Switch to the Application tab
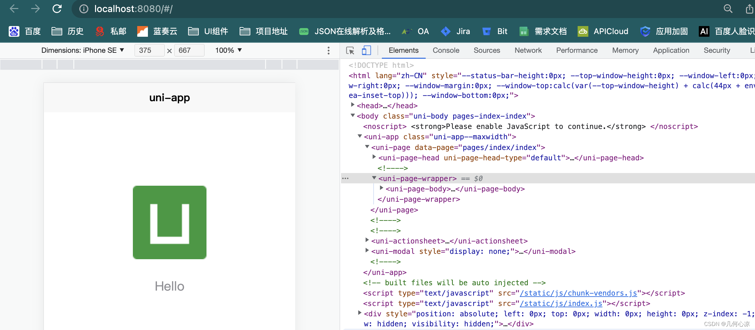The height and width of the screenshot is (330, 755). click(671, 50)
